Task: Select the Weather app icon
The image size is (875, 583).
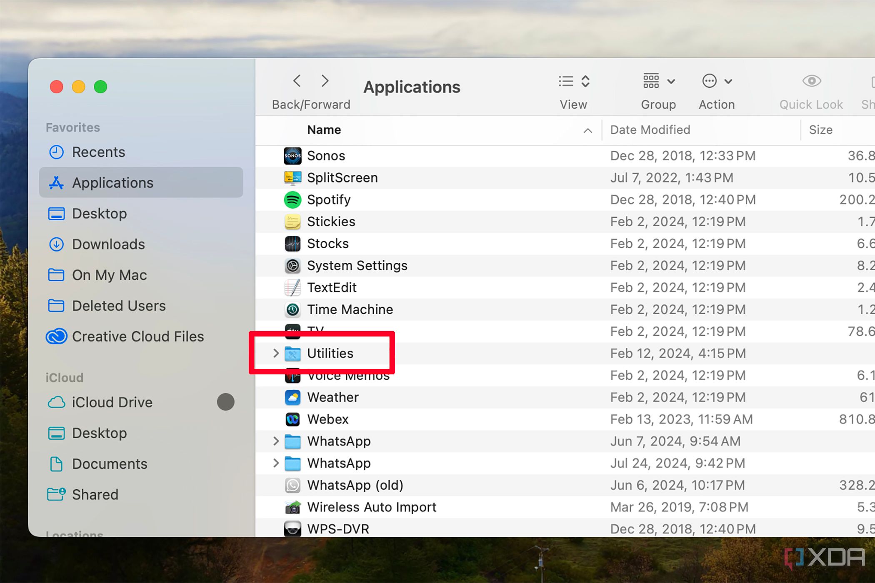Action: (x=292, y=397)
